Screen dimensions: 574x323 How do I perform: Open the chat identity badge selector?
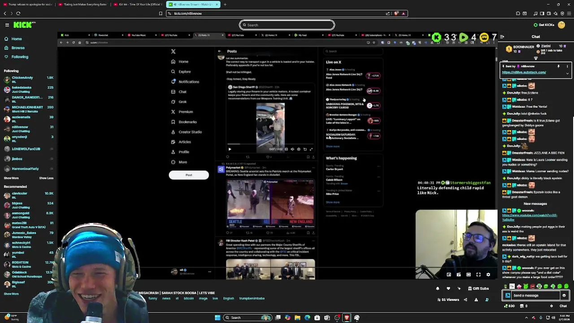508,296
